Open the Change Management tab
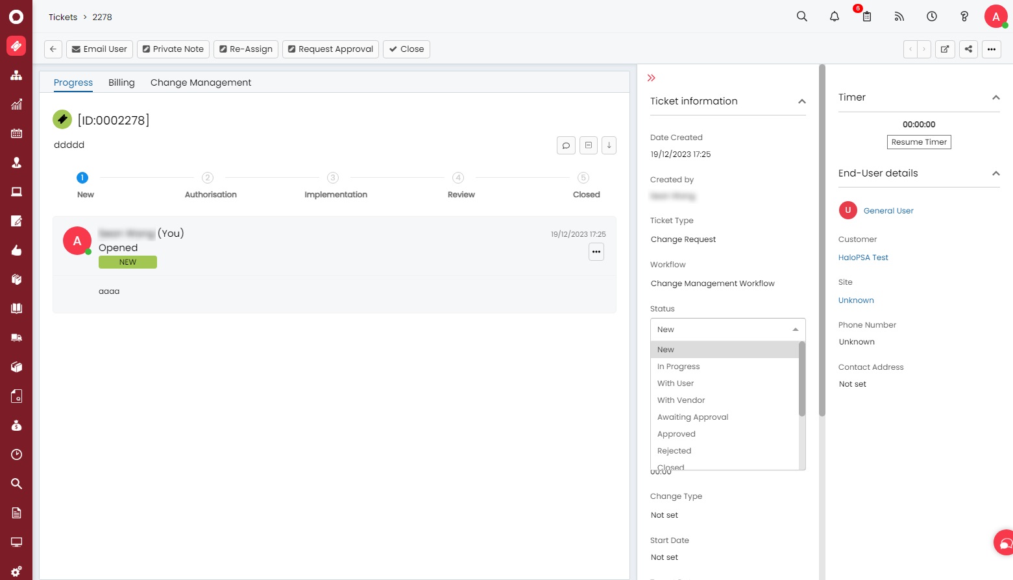 click(201, 82)
